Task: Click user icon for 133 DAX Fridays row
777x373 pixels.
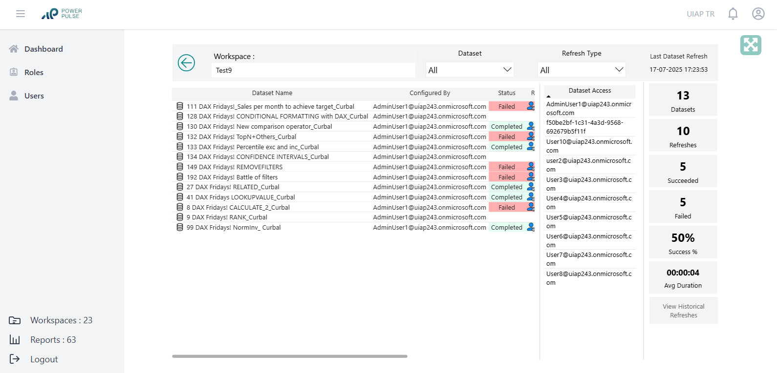Action: [x=531, y=146]
